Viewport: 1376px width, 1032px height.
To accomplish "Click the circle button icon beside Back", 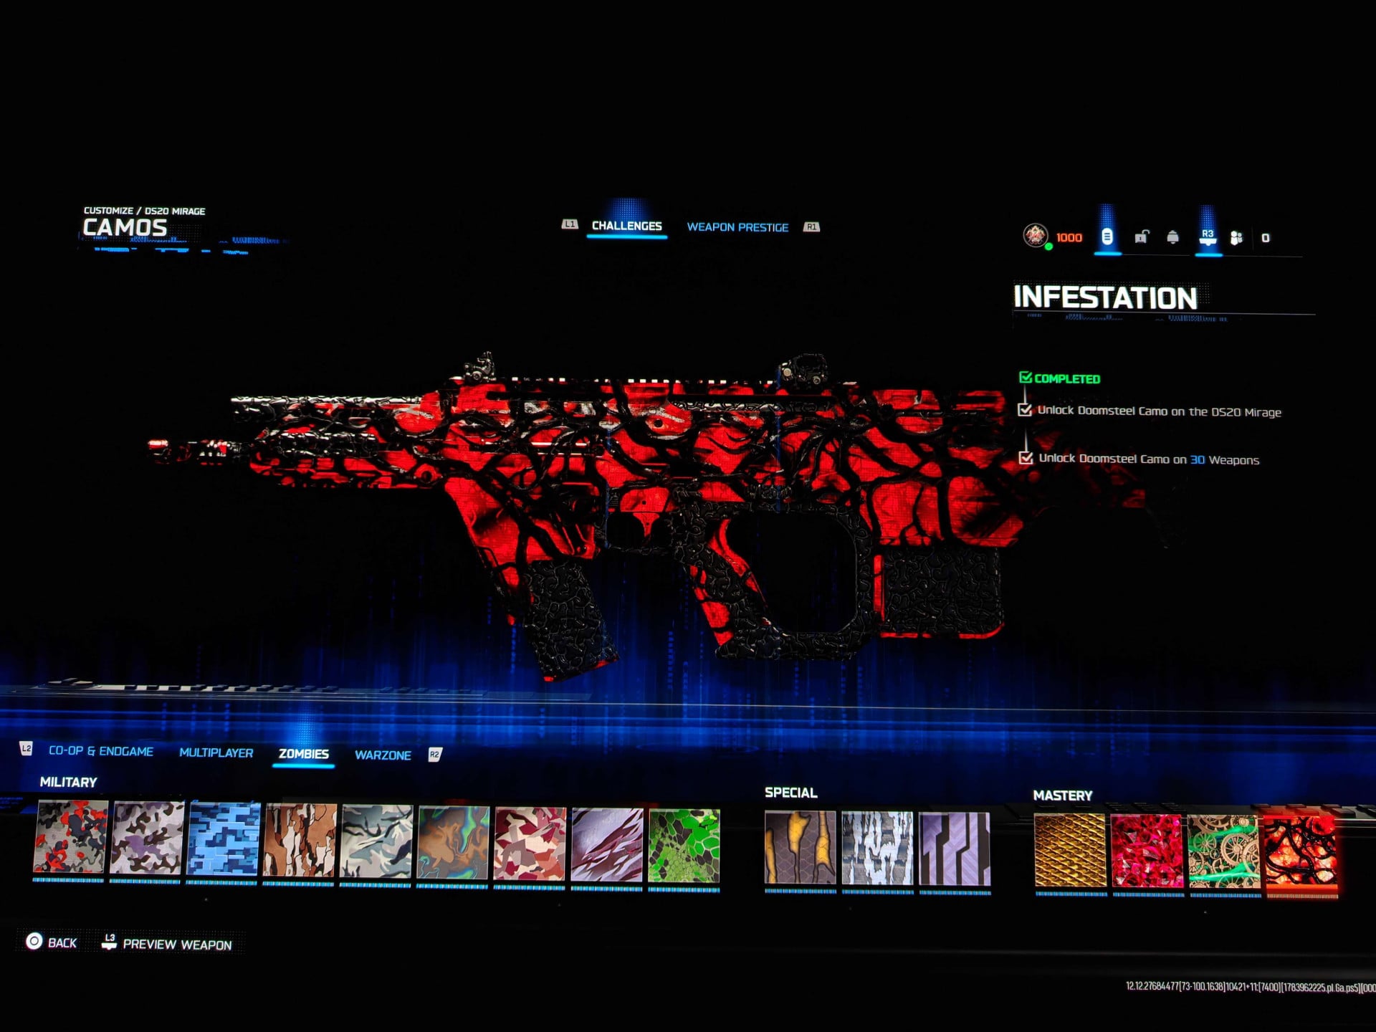I will coord(34,941).
